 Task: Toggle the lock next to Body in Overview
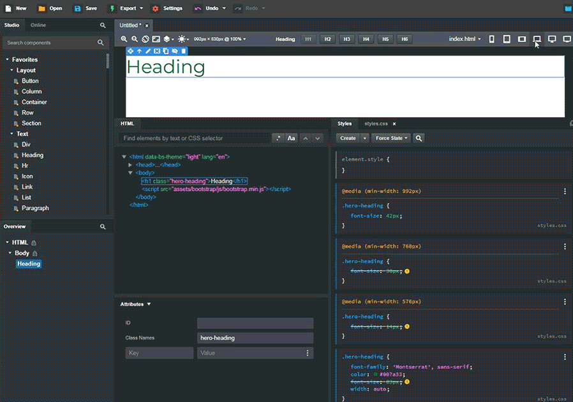(35, 254)
